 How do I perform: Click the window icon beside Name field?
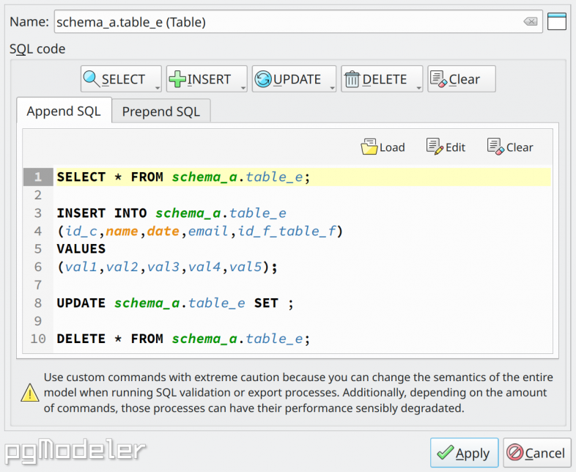(556, 21)
